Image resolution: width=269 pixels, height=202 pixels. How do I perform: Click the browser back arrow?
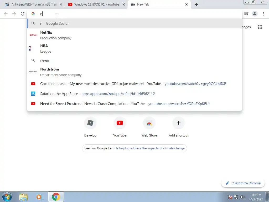point(6,14)
